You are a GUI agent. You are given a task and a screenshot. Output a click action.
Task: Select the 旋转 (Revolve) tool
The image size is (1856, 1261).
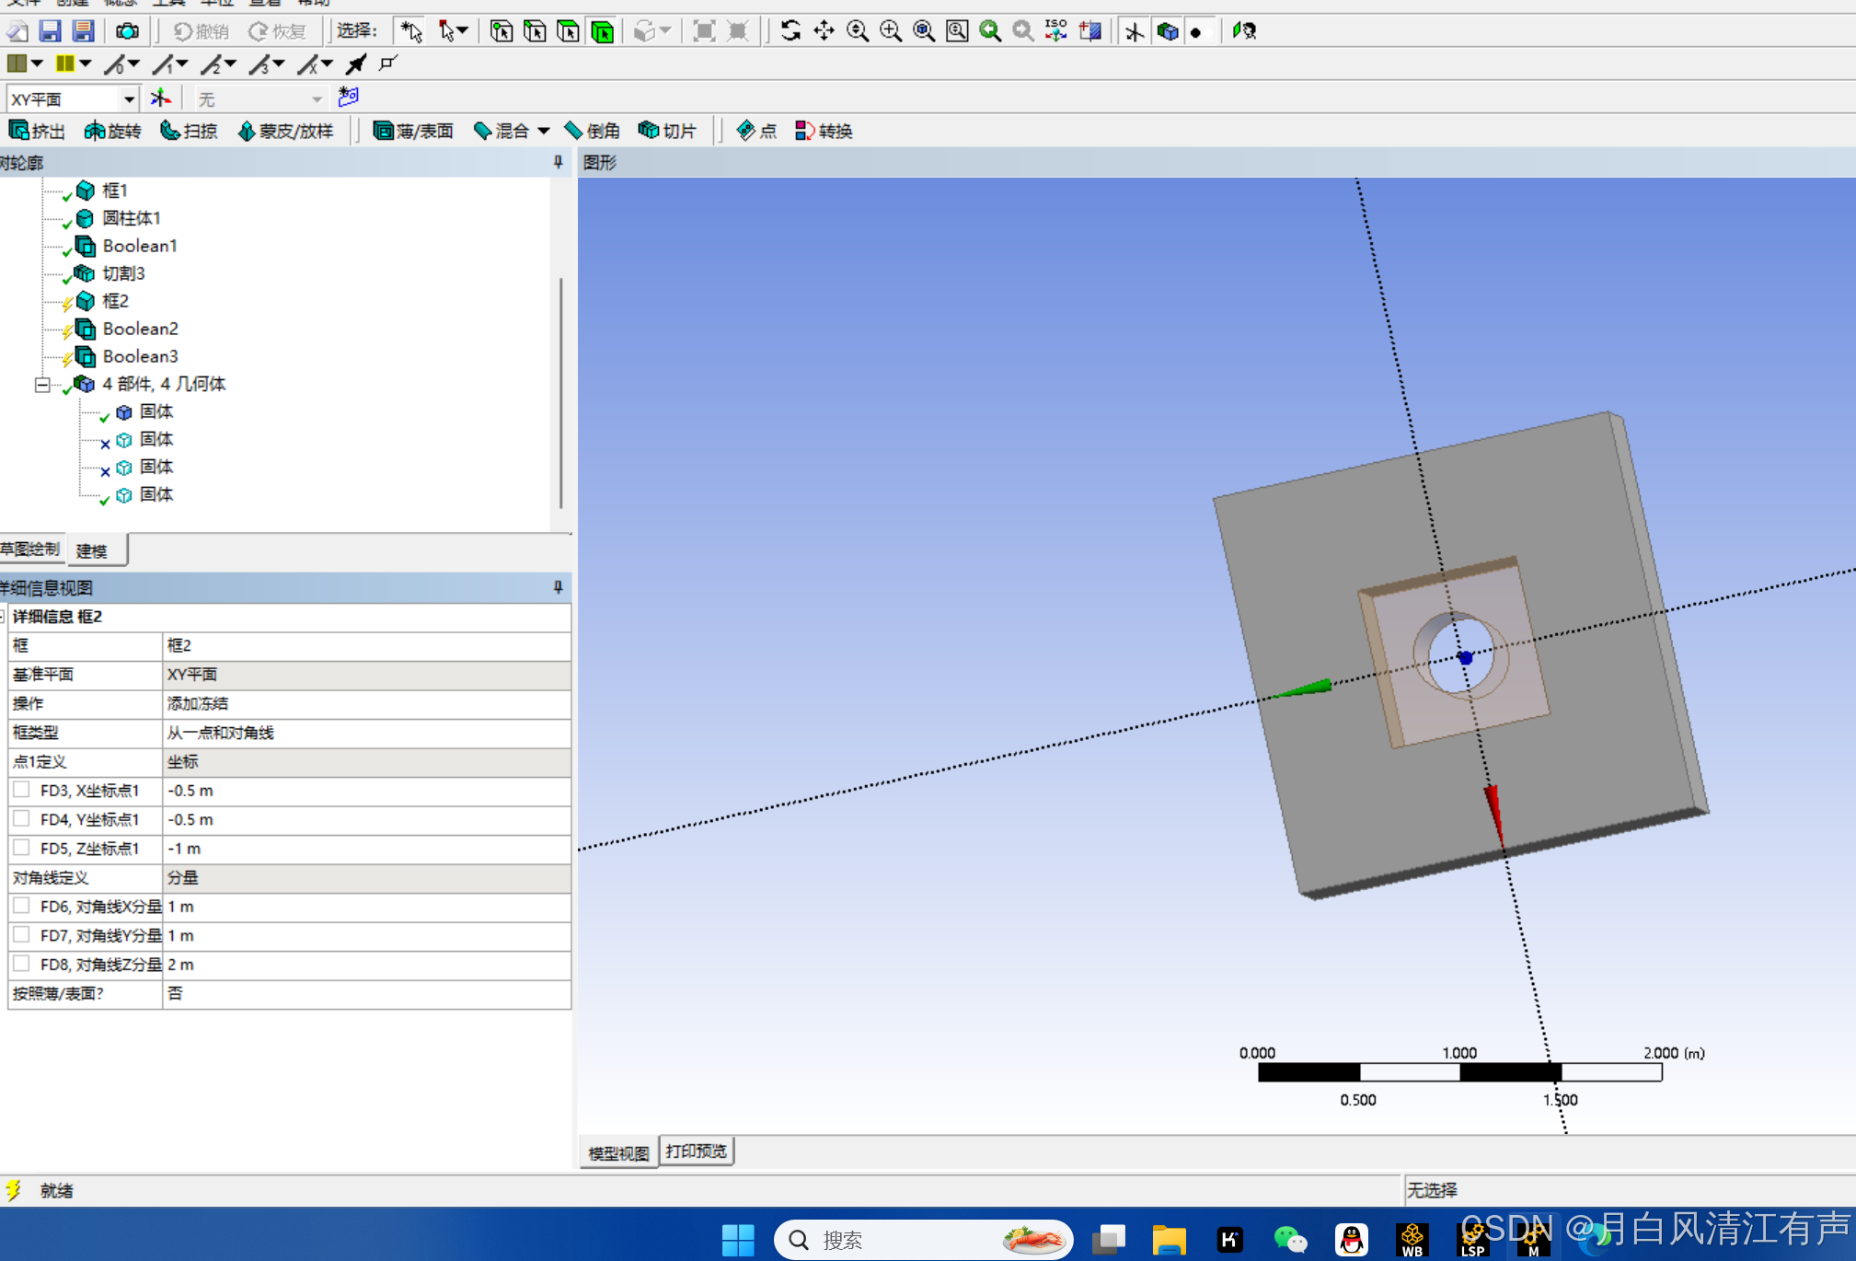point(112,131)
